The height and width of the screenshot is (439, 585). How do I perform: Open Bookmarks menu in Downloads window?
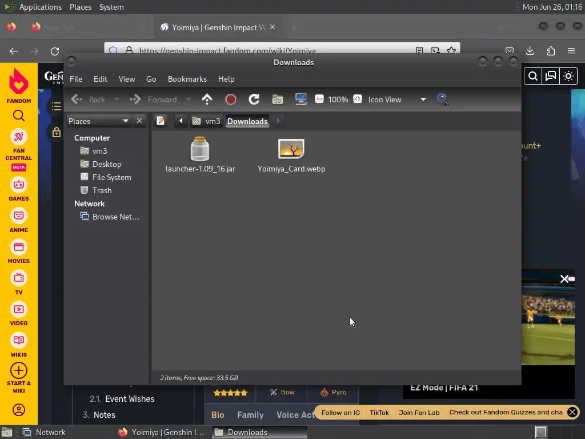187,79
